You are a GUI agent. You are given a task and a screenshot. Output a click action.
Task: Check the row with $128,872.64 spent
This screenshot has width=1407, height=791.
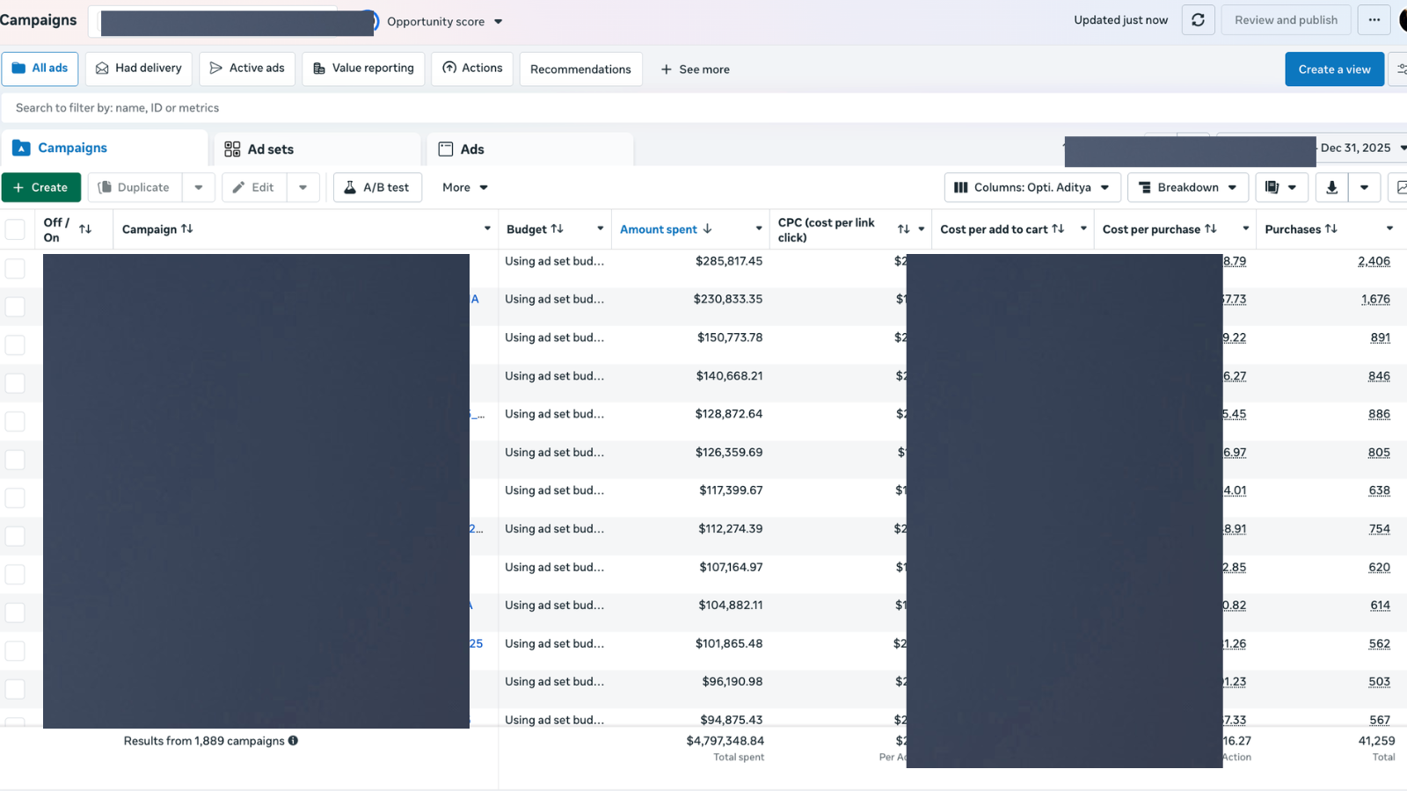15,421
